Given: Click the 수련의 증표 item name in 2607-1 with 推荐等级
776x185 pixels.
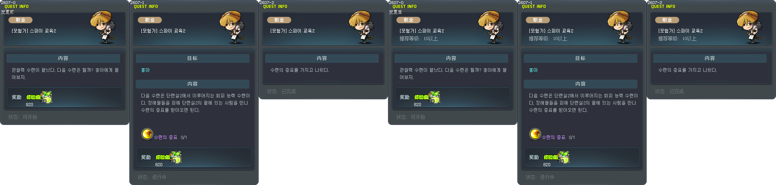Looking at the screenshot, I should (x=553, y=137).
